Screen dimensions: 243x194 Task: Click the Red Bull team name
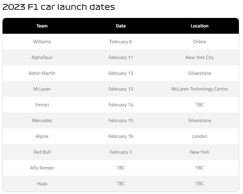[42, 152]
